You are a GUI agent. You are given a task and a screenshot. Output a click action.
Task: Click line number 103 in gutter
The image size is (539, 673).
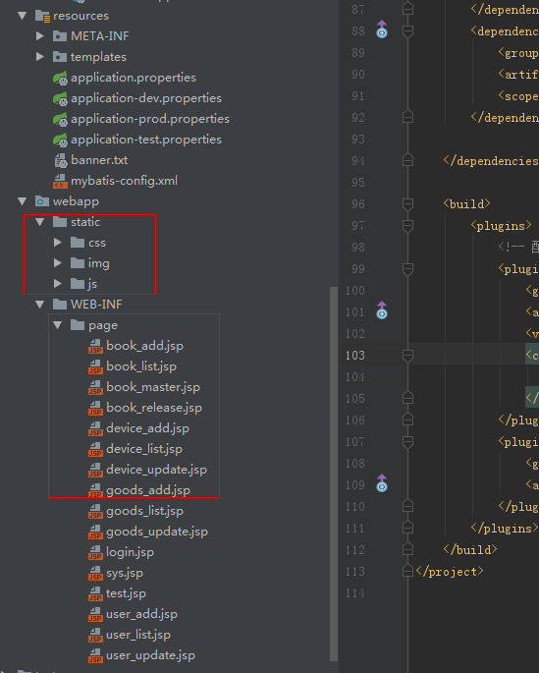point(355,356)
